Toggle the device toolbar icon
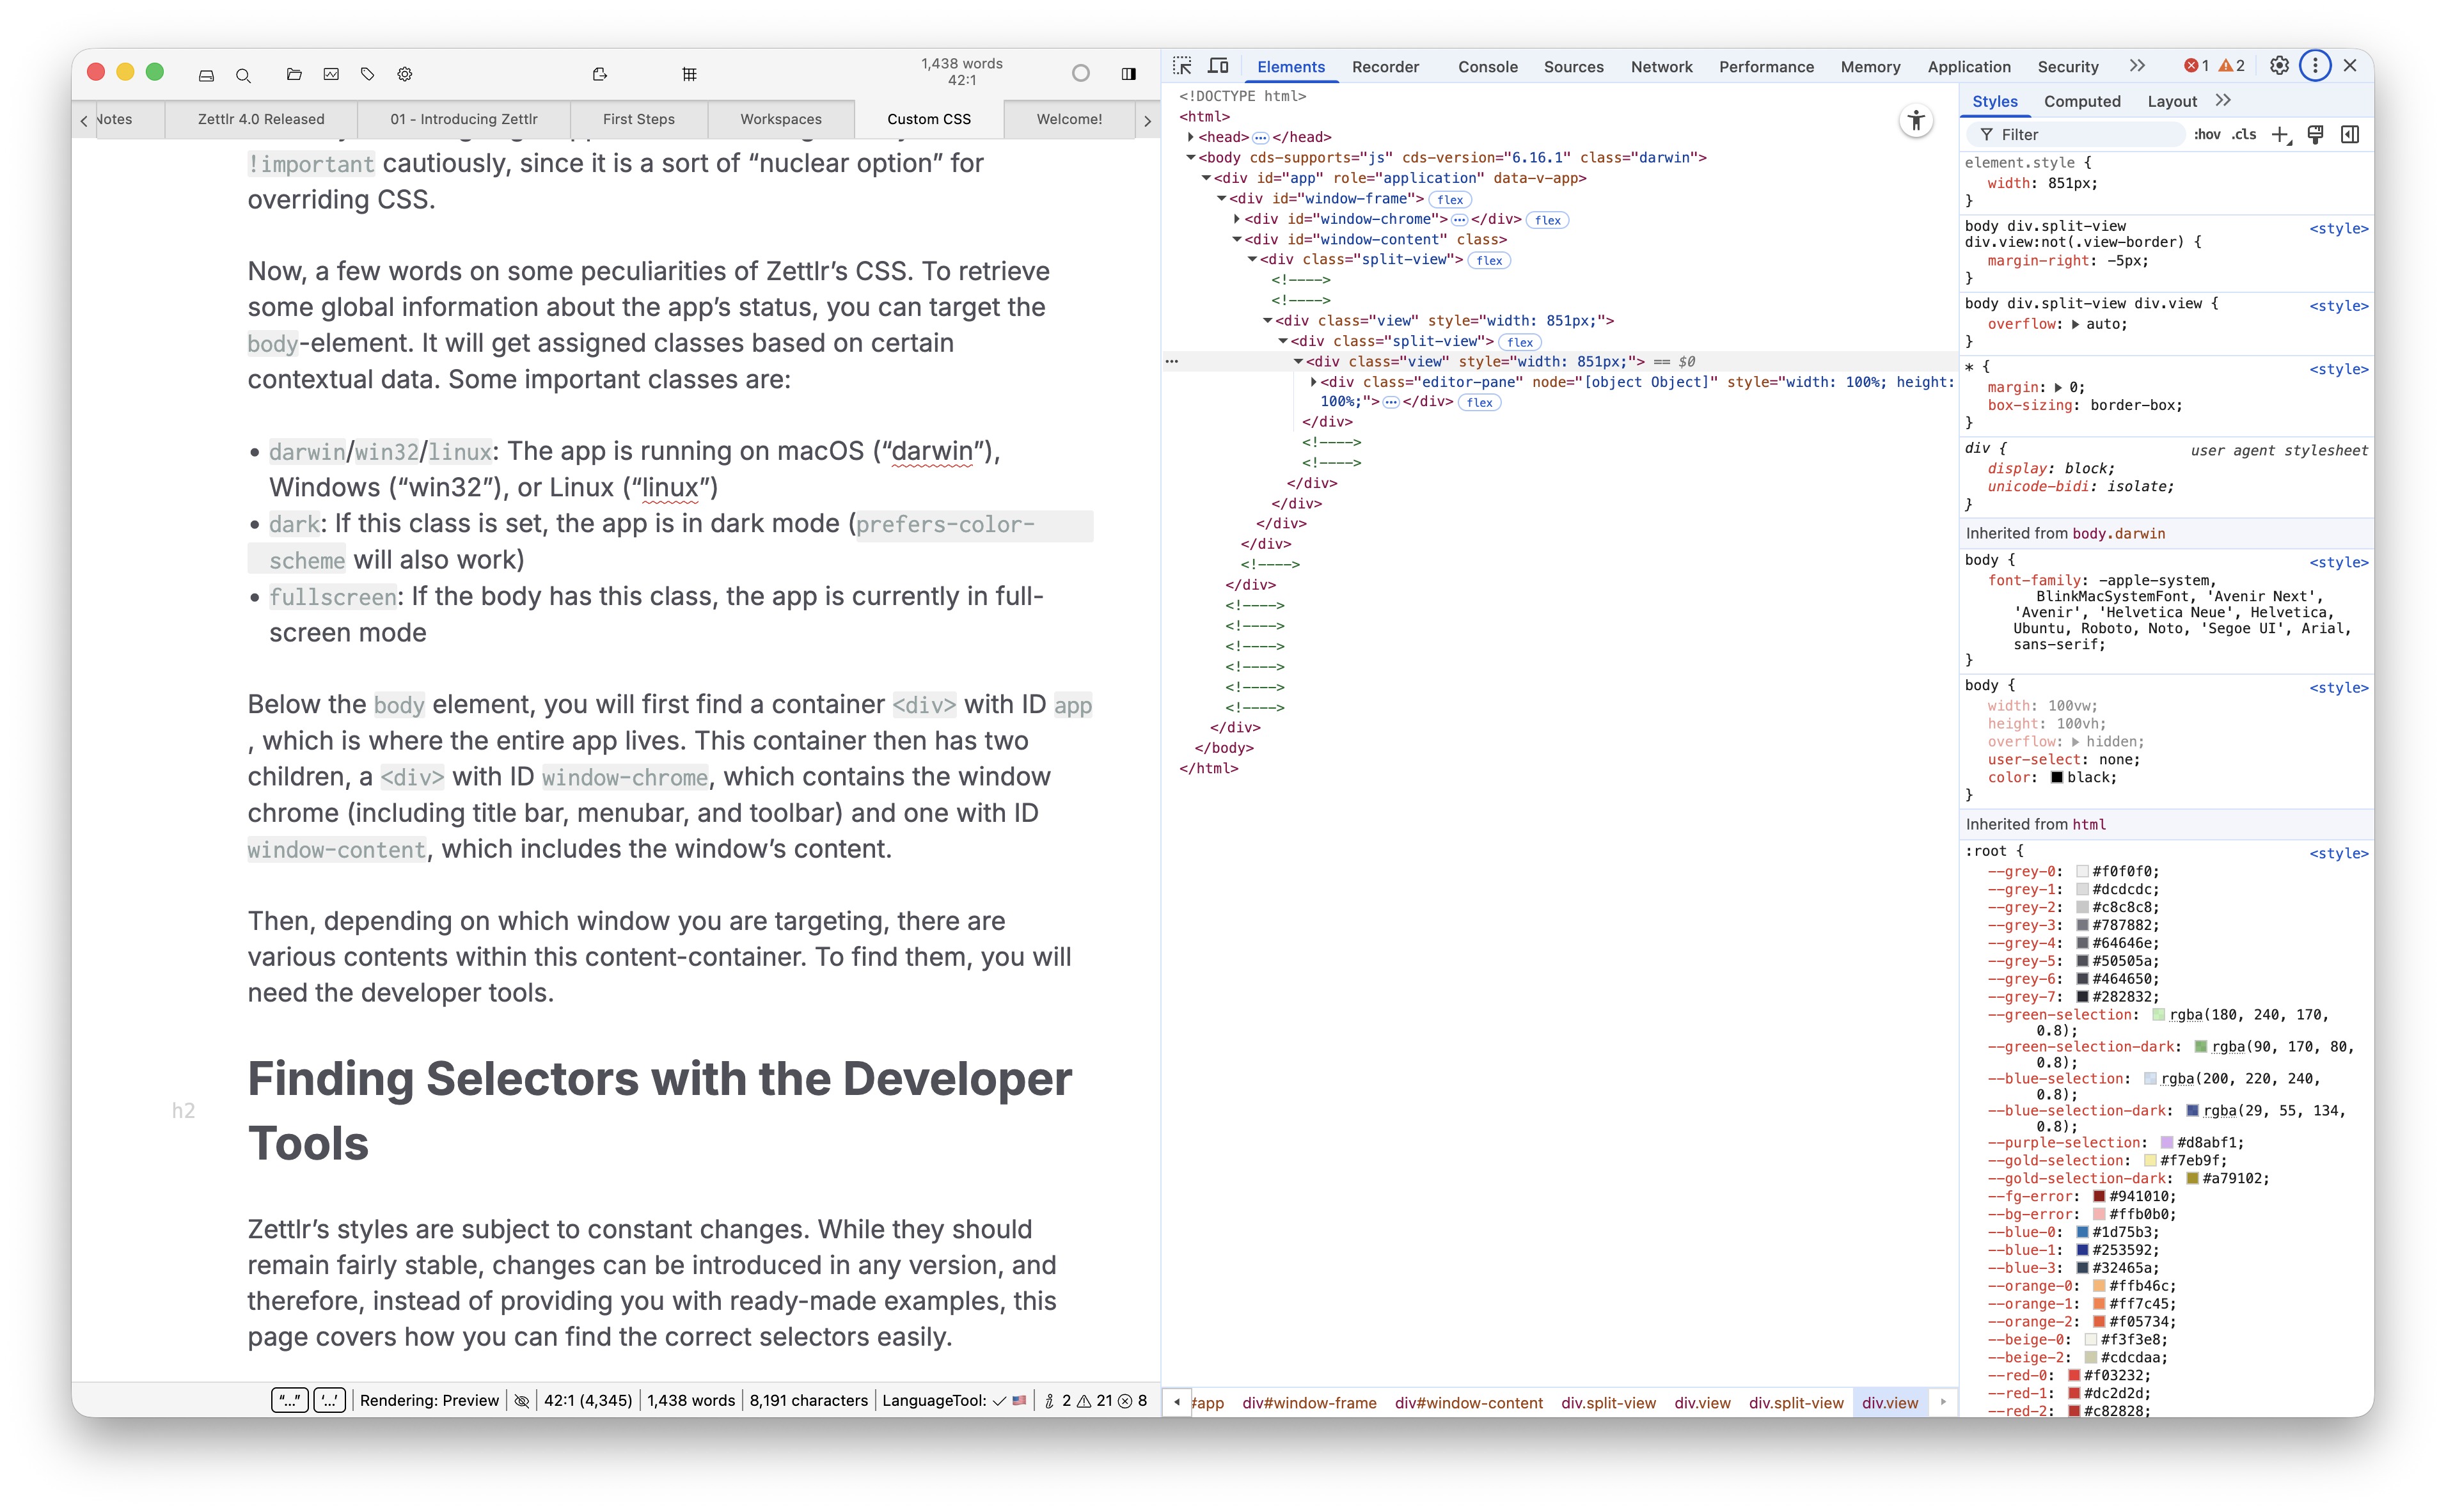Image resolution: width=2446 pixels, height=1512 pixels. click(x=1218, y=66)
